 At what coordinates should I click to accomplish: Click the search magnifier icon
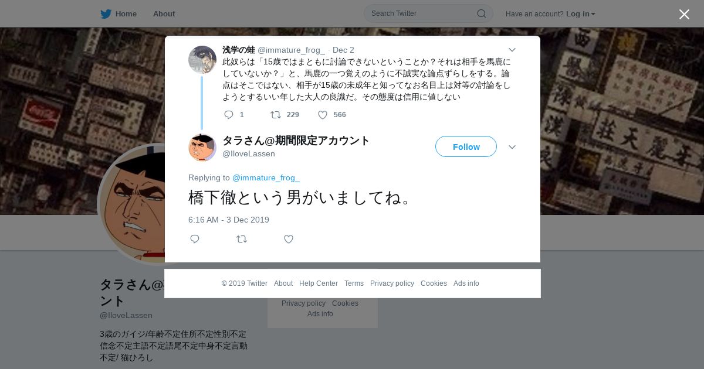[x=481, y=13]
